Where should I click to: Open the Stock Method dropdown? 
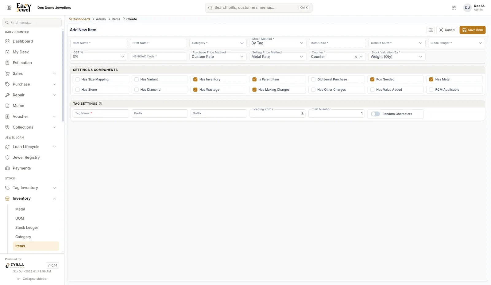277,43
